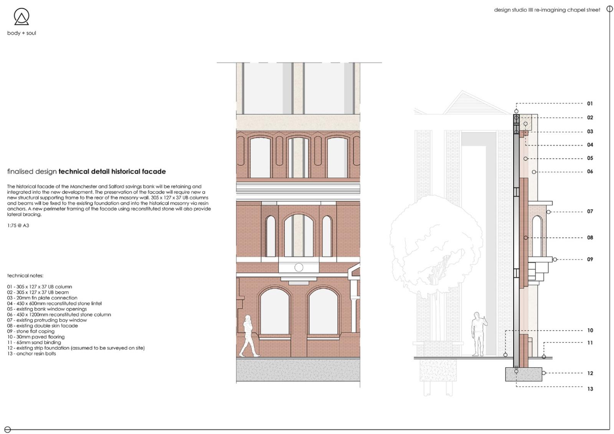The width and height of the screenshot is (614, 434).
Task: Click the 'body + soul' text under the logo
Action: (x=21, y=33)
